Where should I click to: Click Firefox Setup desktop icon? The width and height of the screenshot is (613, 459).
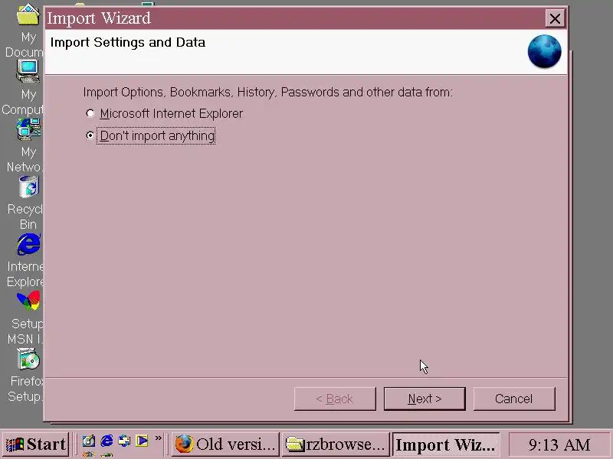(x=28, y=375)
